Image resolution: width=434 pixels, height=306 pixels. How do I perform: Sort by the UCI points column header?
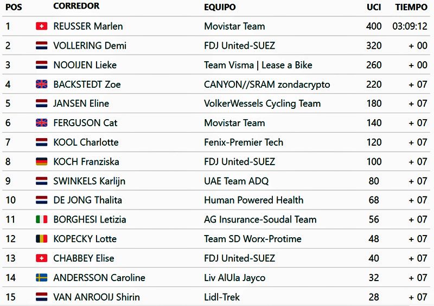tap(373, 7)
